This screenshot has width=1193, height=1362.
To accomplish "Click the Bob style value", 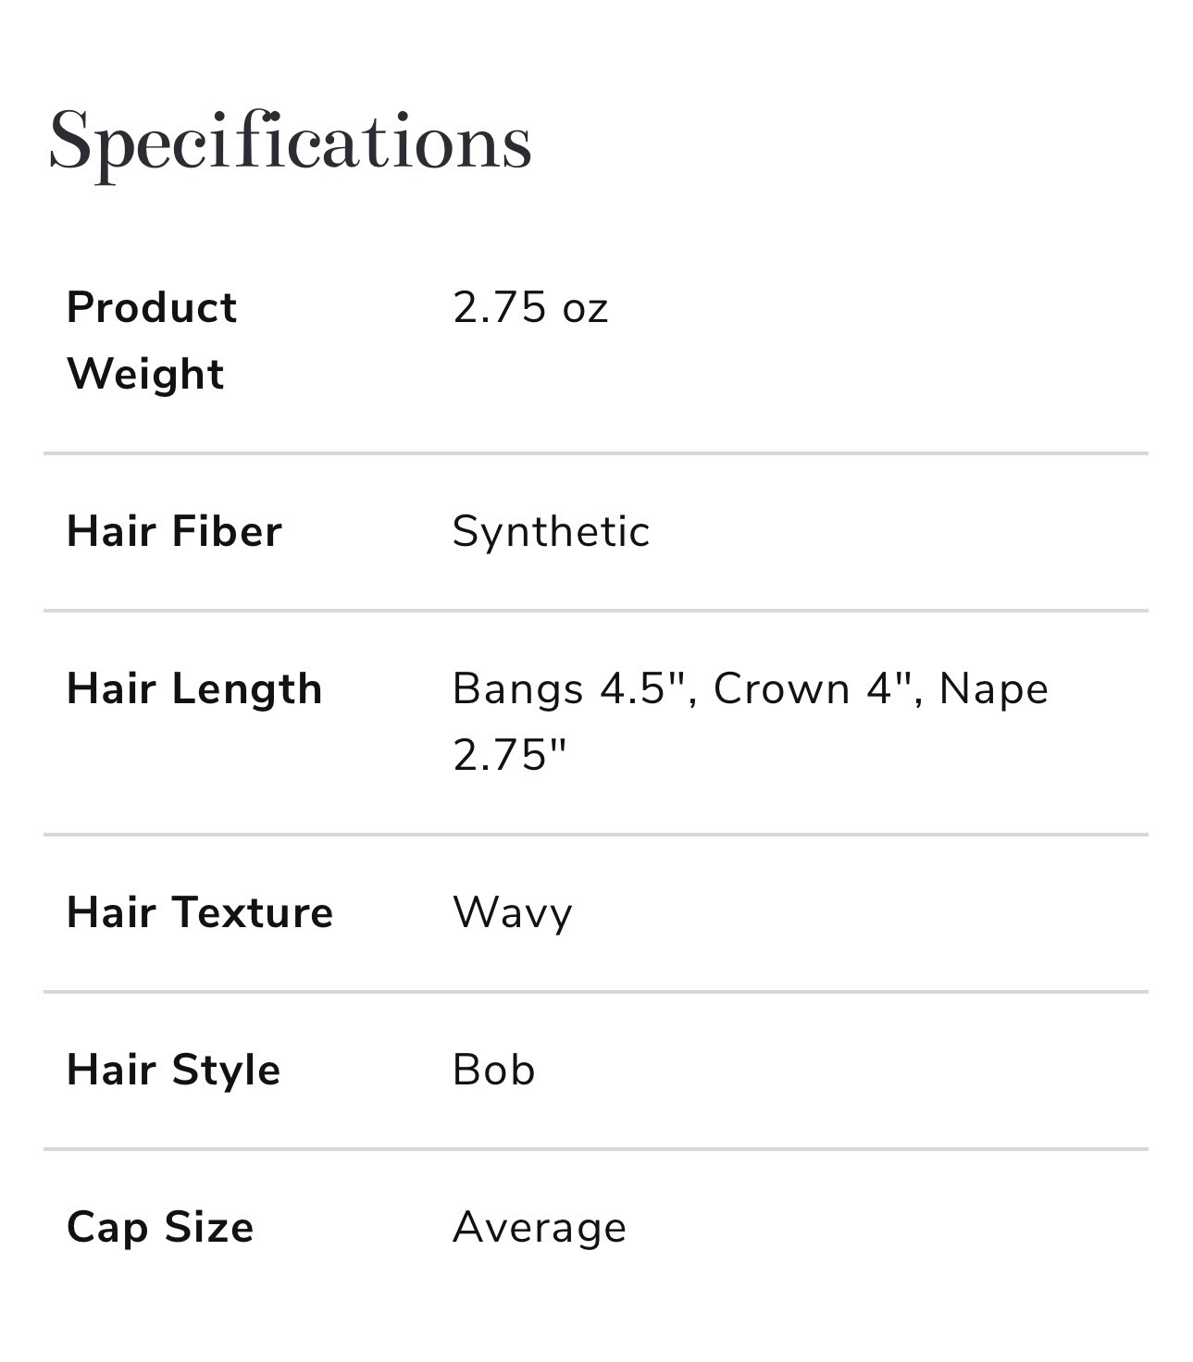I will tap(493, 1071).
